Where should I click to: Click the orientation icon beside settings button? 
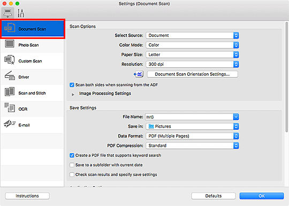click(139, 74)
